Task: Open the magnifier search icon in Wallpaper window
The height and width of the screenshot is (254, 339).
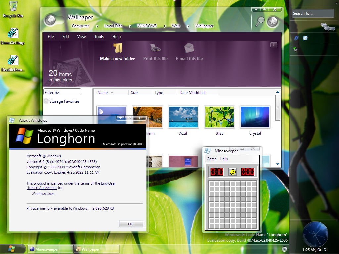Action: tap(260, 21)
